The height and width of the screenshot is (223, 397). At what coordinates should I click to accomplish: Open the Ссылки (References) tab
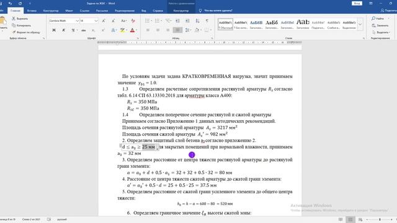(84, 11)
